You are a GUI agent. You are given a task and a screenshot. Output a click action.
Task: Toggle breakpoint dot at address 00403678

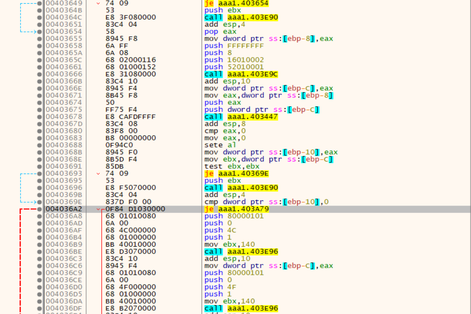pyautogui.click(x=39, y=117)
